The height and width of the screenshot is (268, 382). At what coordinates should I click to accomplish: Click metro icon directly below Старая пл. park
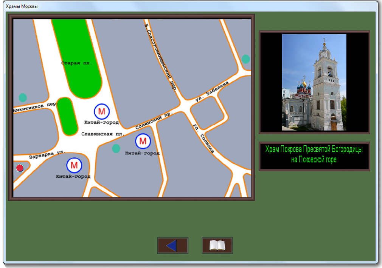[x=101, y=111]
